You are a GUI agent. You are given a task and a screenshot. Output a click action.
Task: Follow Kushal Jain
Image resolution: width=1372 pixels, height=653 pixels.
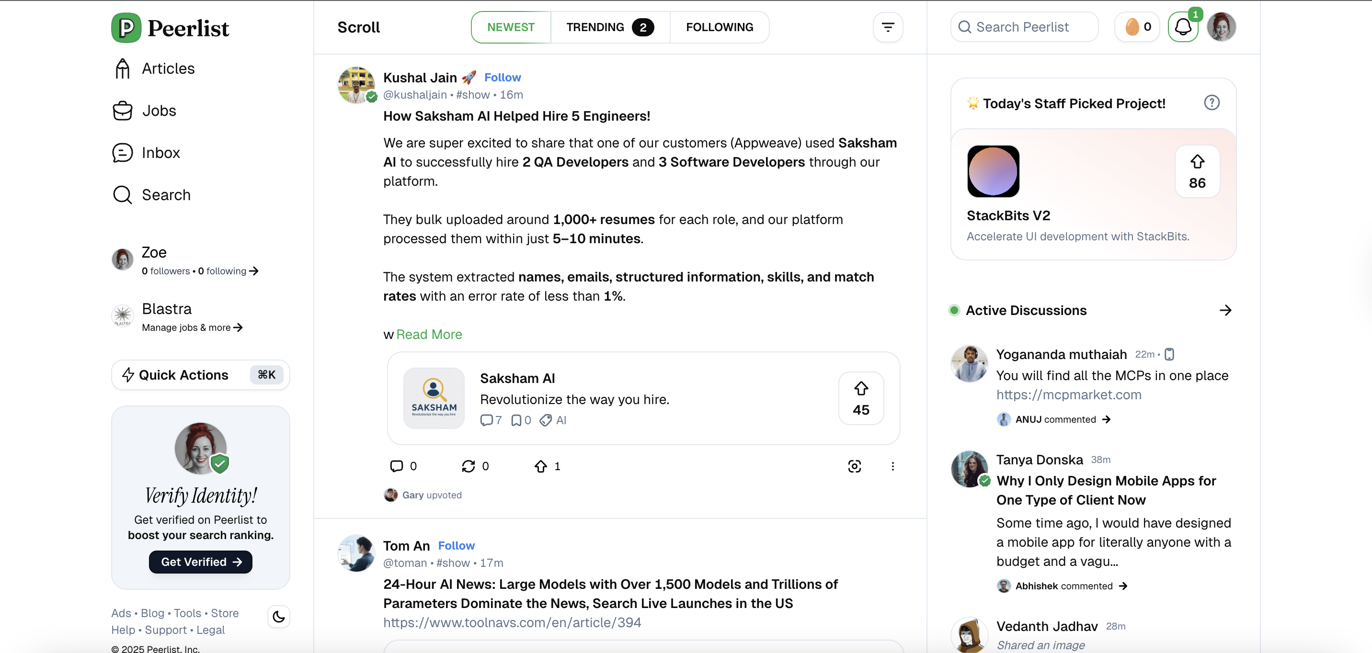(x=502, y=78)
